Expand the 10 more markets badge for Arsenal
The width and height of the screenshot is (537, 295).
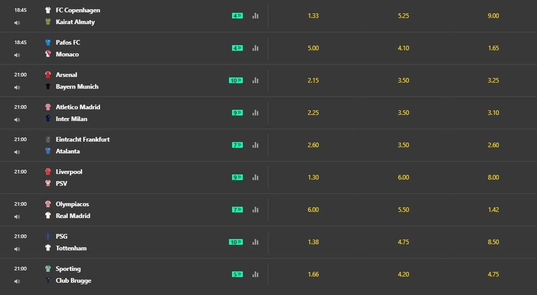click(x=236, y=81)
